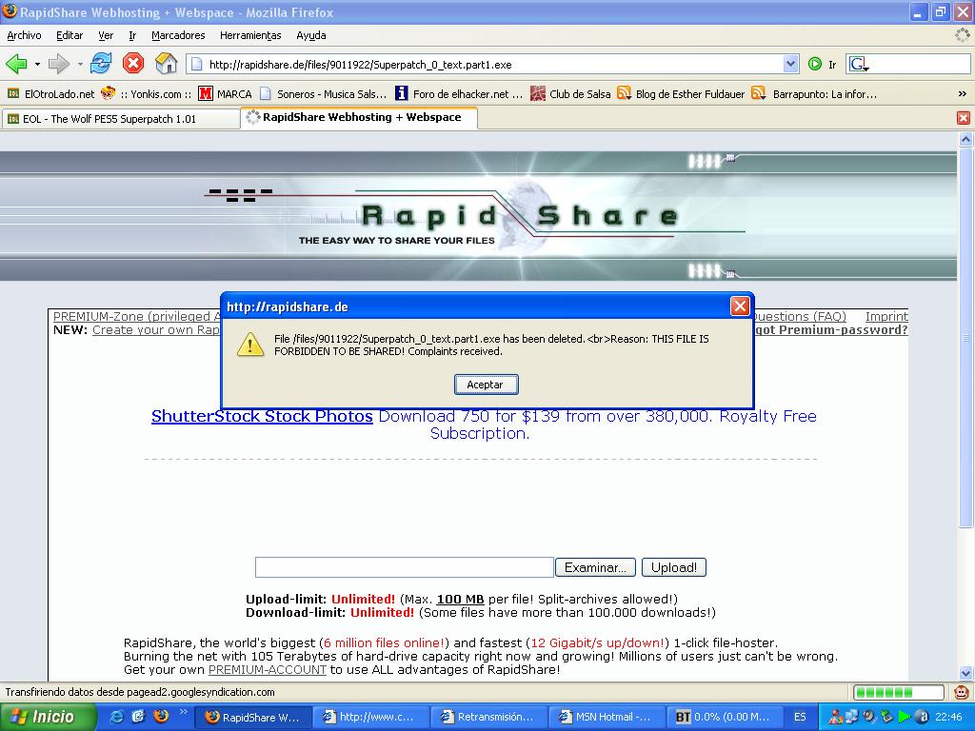The height and width of the screenshot is (731, 975).
Task: Open the Foro de elhacker.net bookmark
Action: click(x=459, y=94)
